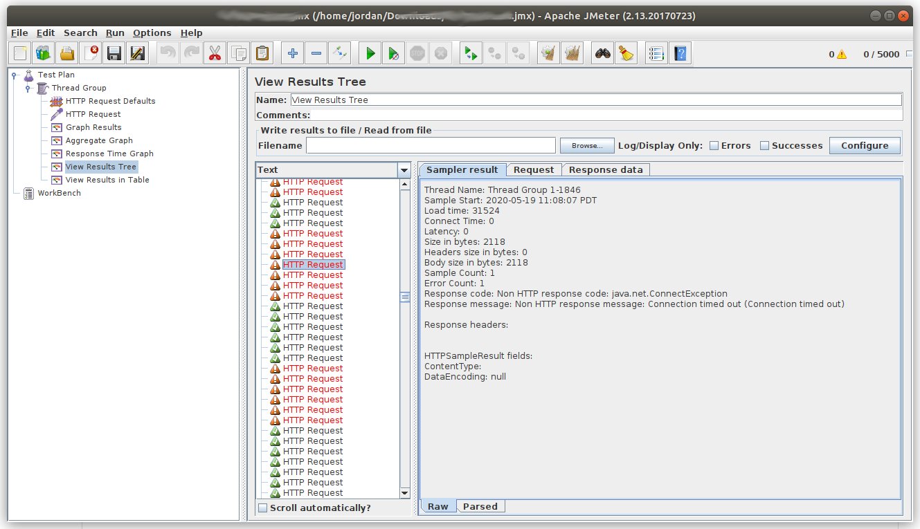Click the Configure button
Screen dimensions: 920x529
pyautogui.click(x=865, y=145)
